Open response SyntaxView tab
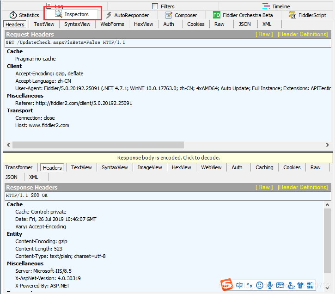335x294 pixels. (115, 167)
